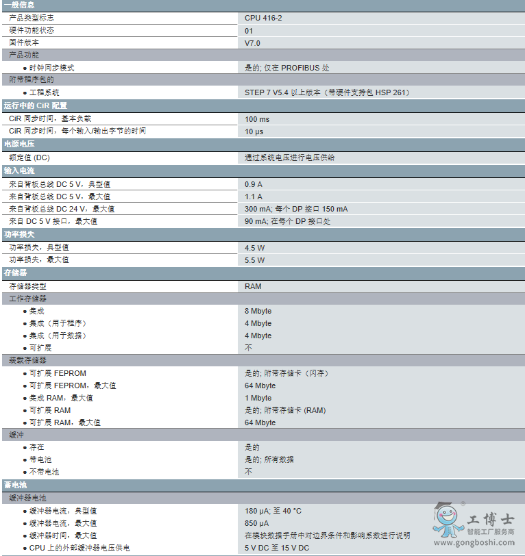Image resolution: width=525 pixels, height=556 pixels.
Task: Select the 5 V DC 至 15 V DC value
Action: 277,548
